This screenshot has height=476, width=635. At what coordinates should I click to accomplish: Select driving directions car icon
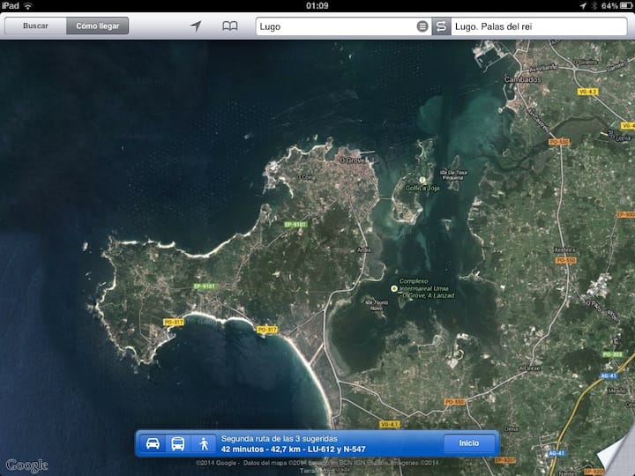pos(153,443)
